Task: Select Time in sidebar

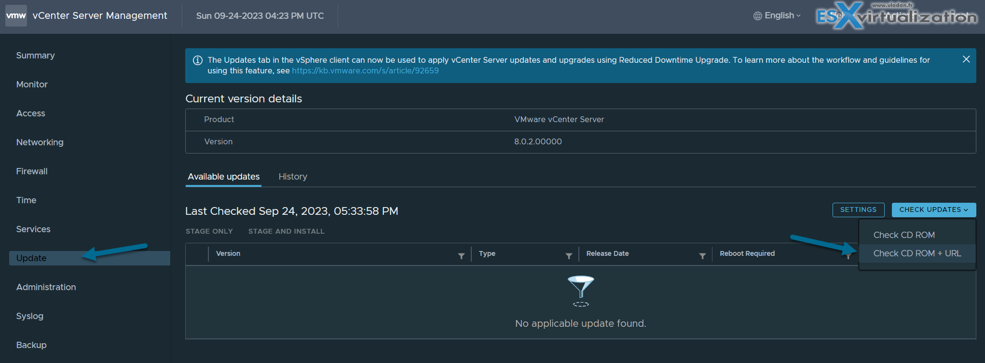Action: pos(26,200)
